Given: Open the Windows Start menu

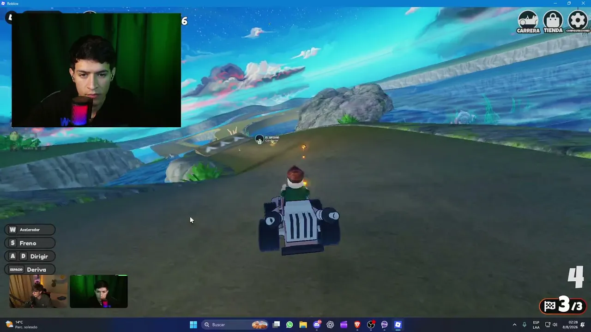Looking at the screenshot, I should click(x=193, y=325).
